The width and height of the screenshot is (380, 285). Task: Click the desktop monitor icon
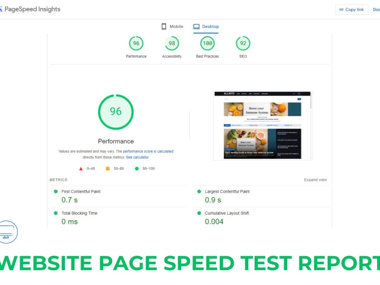(196, 27)
